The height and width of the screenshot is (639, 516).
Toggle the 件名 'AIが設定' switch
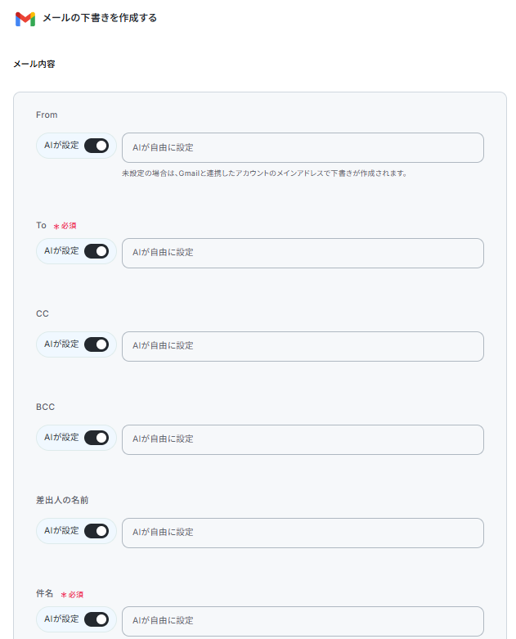96,620
